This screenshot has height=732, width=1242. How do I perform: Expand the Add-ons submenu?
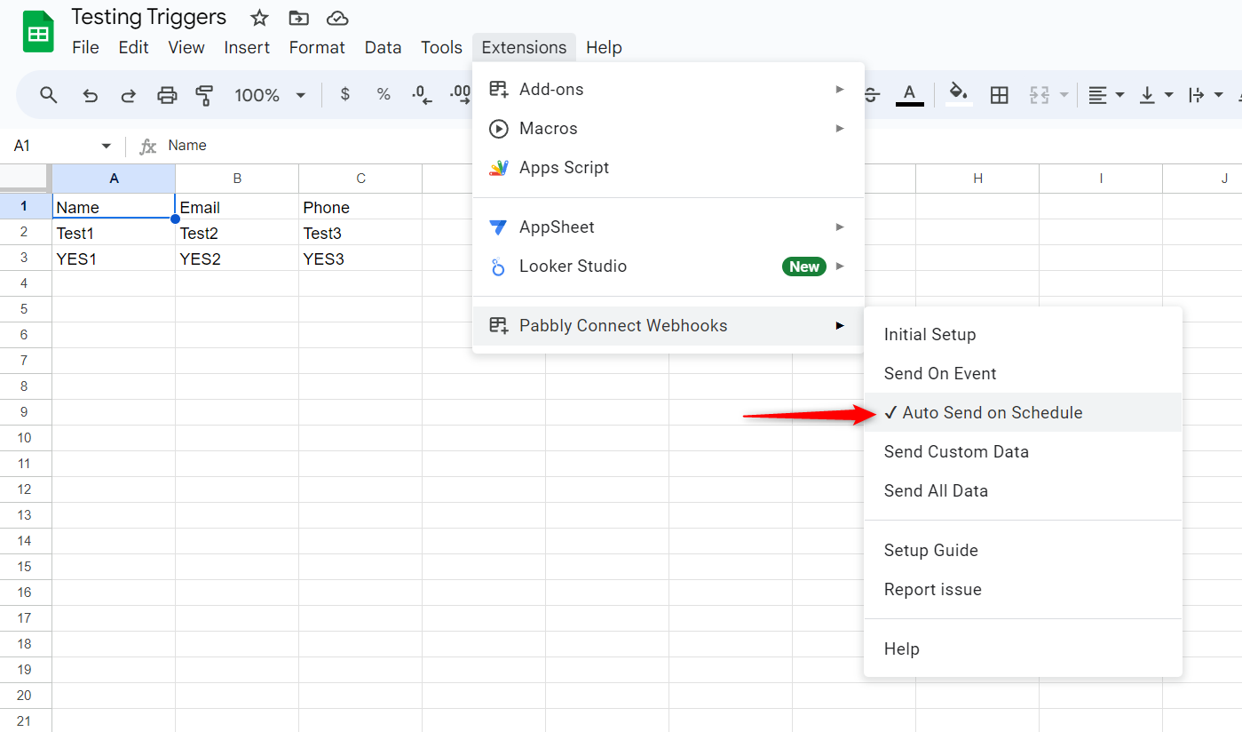[668, 90]
